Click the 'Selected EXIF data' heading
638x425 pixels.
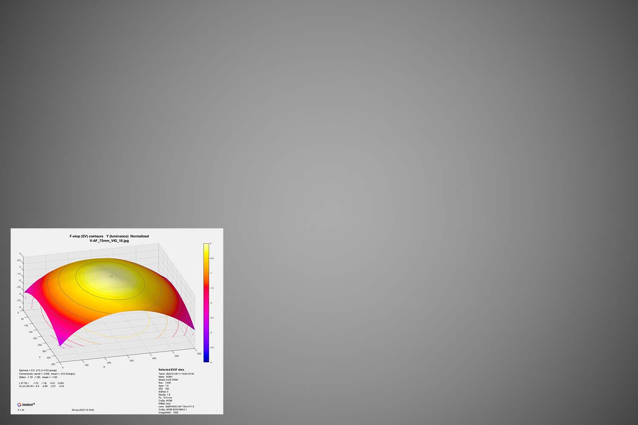point(171,370)
